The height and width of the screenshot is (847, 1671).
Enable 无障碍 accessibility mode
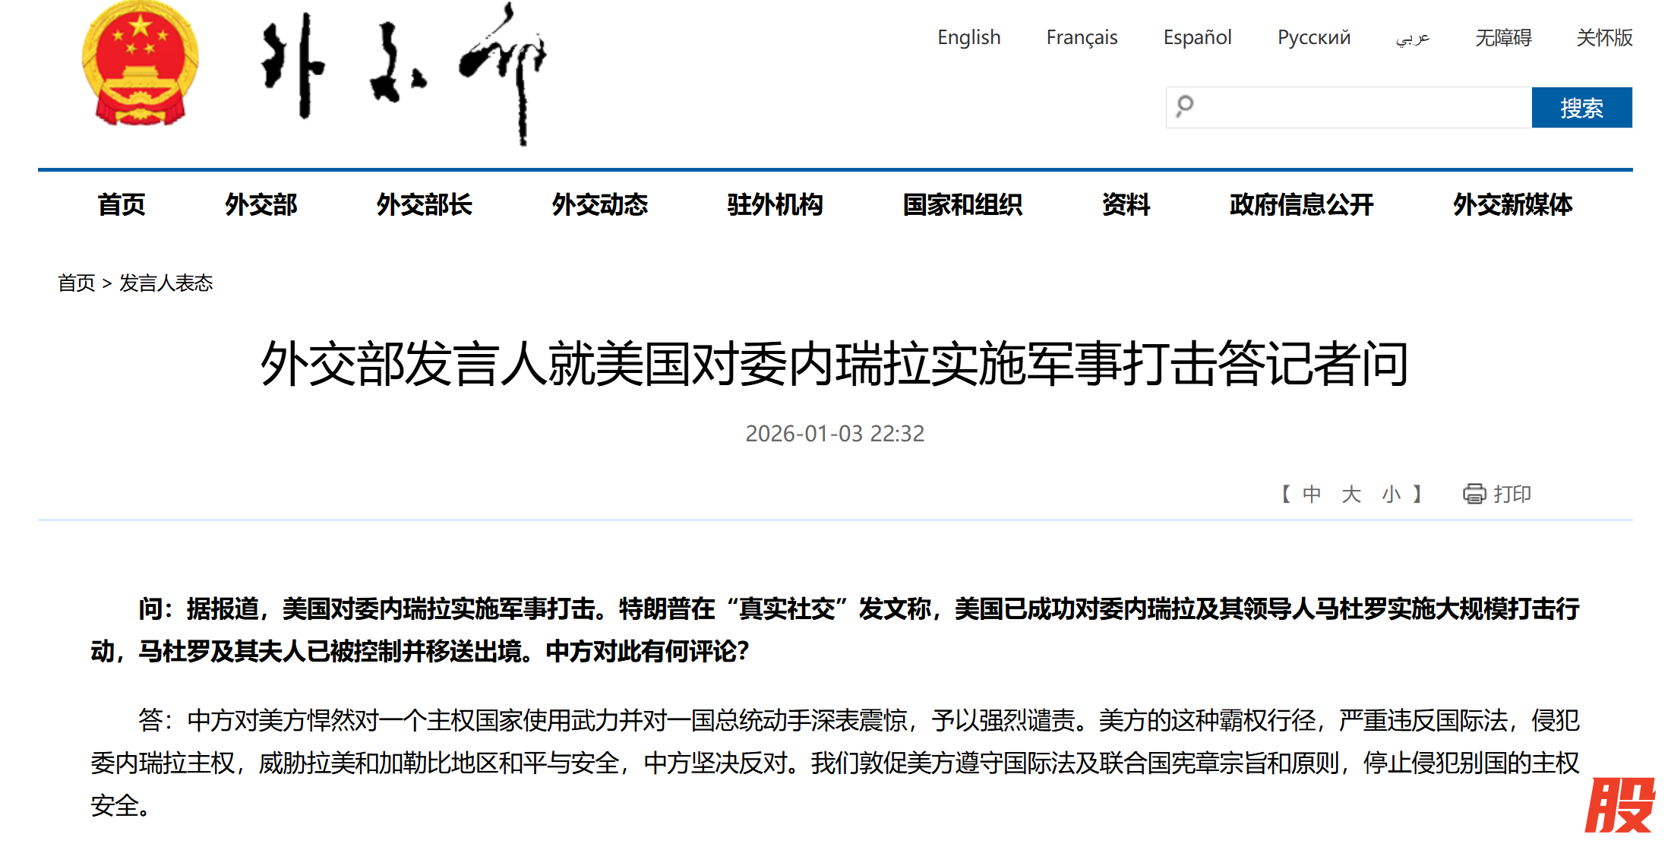pos(1503,37)
